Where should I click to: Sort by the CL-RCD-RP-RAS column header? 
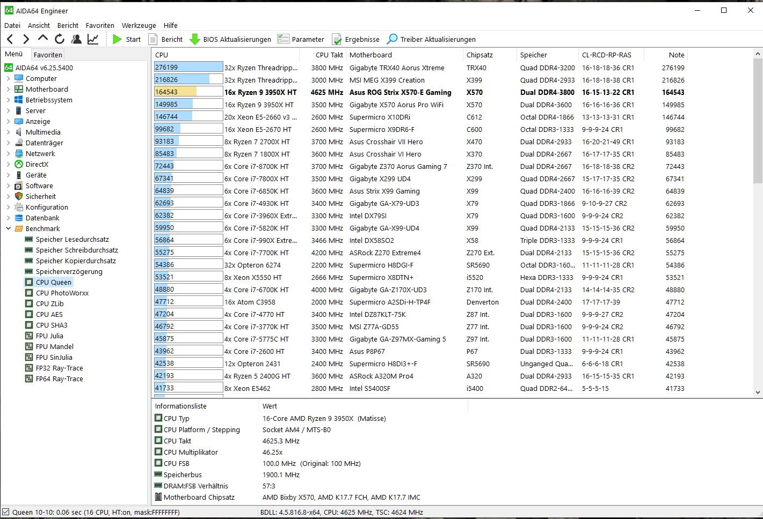coord(612,55)
